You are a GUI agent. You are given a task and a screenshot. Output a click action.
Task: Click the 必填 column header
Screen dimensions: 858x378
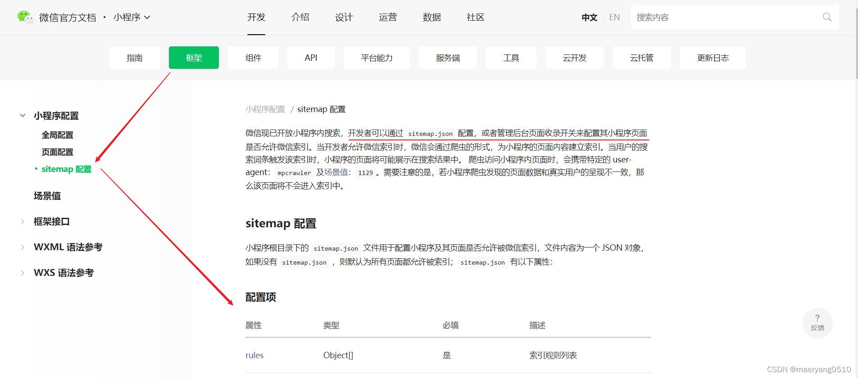(450, 325)
